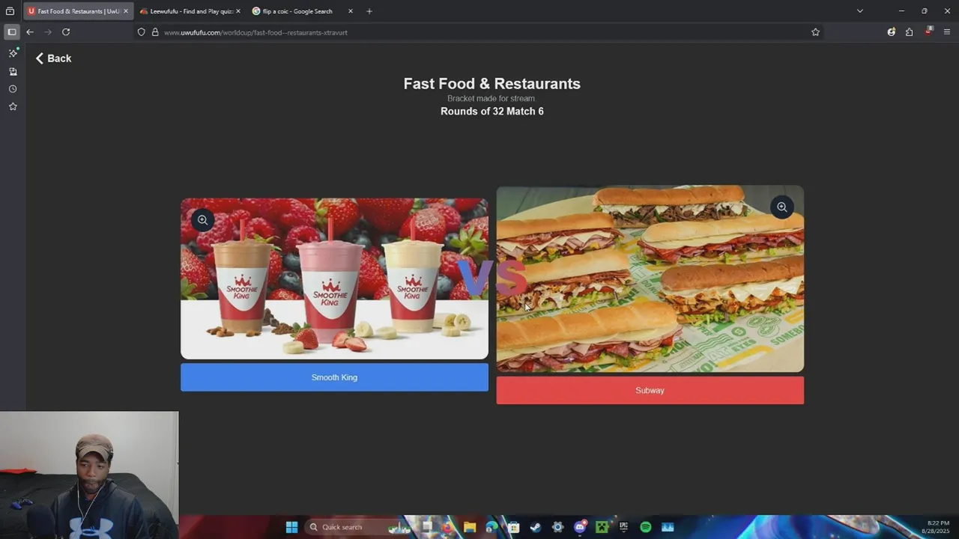Reload the current page
The width and height of the screenshot is (959, 539).
point(66,32)
